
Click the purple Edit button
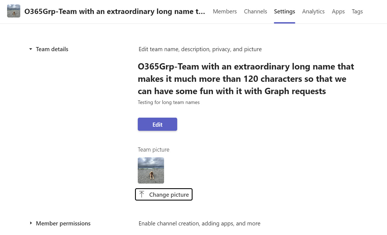157,124
